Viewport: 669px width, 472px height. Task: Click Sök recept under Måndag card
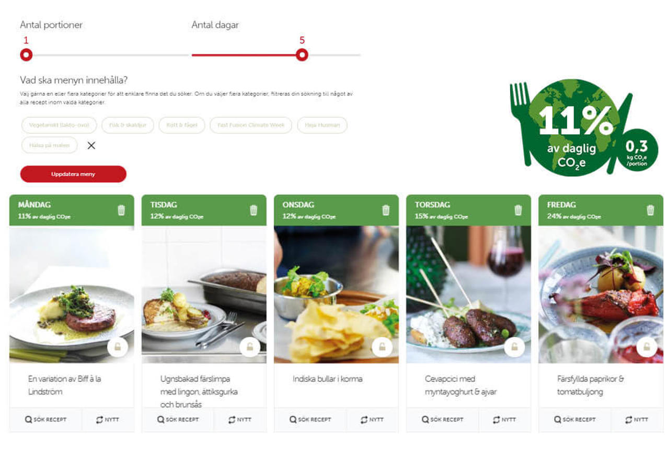[46, 419]
